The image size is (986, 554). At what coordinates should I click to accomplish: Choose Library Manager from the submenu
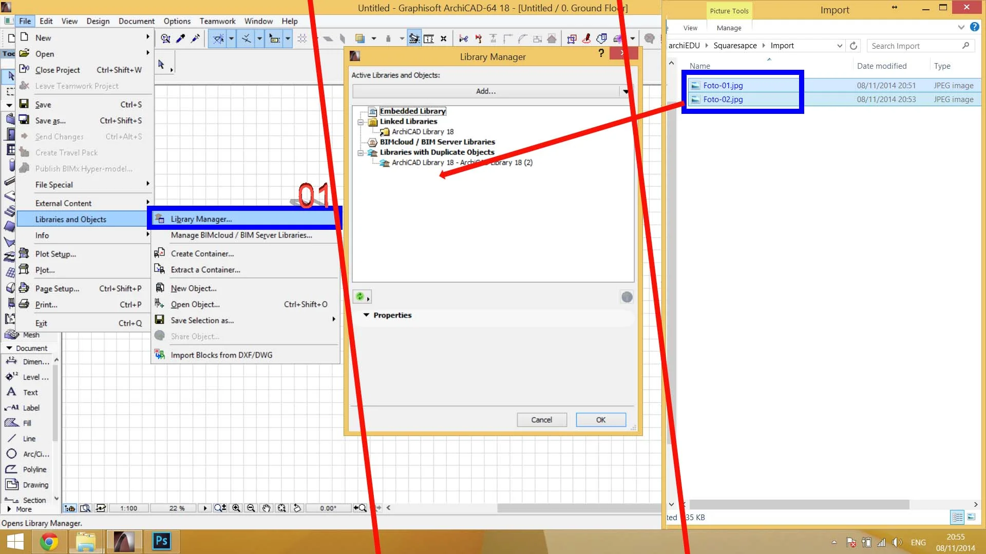[201, 219]
